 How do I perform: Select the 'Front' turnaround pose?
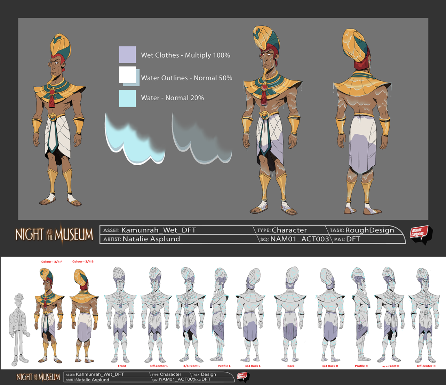(121, 315)
